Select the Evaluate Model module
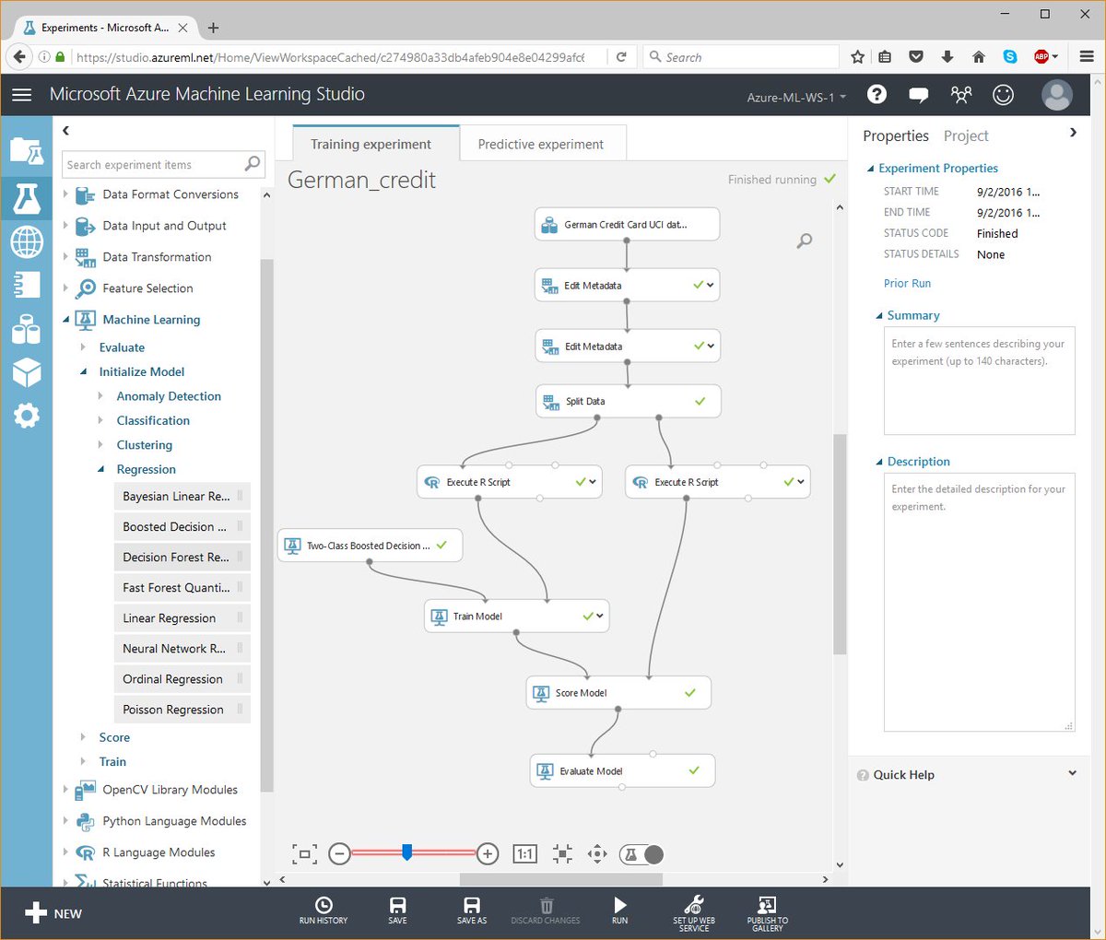Screen dimensions: 1106x940 [622, 770]
